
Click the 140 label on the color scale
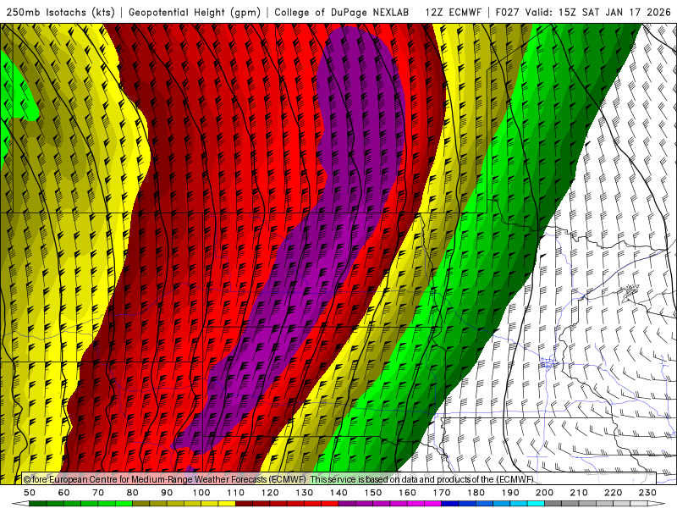pos(338,493)
